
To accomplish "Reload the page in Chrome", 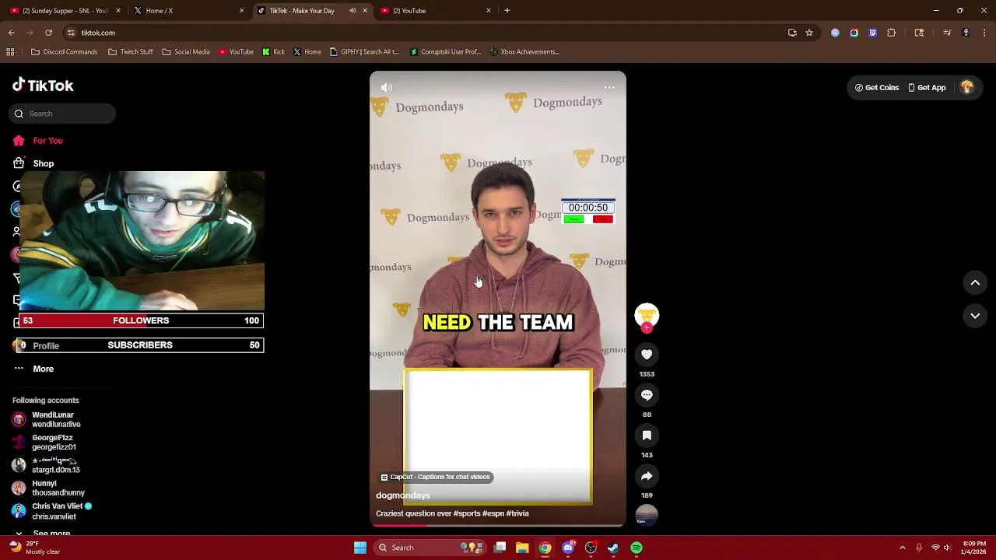I will [x=48, y=33].
